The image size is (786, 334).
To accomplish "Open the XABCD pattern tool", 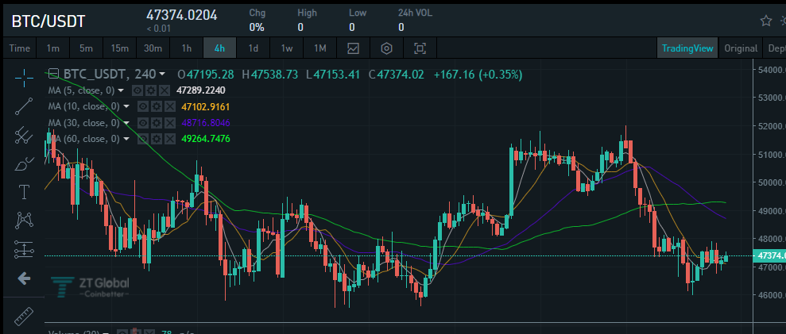I will tap(24, 220).
